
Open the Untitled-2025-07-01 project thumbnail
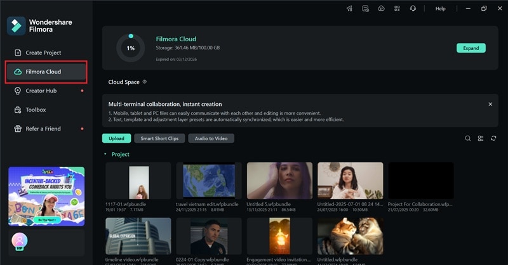351,181
